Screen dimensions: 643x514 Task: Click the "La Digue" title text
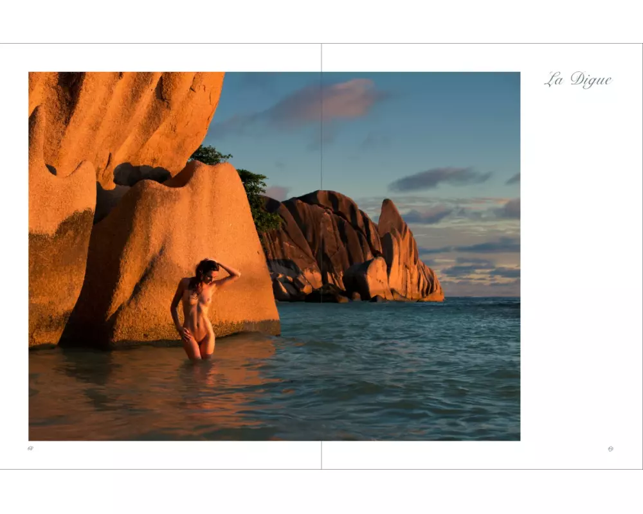click(x=577, y=80)
